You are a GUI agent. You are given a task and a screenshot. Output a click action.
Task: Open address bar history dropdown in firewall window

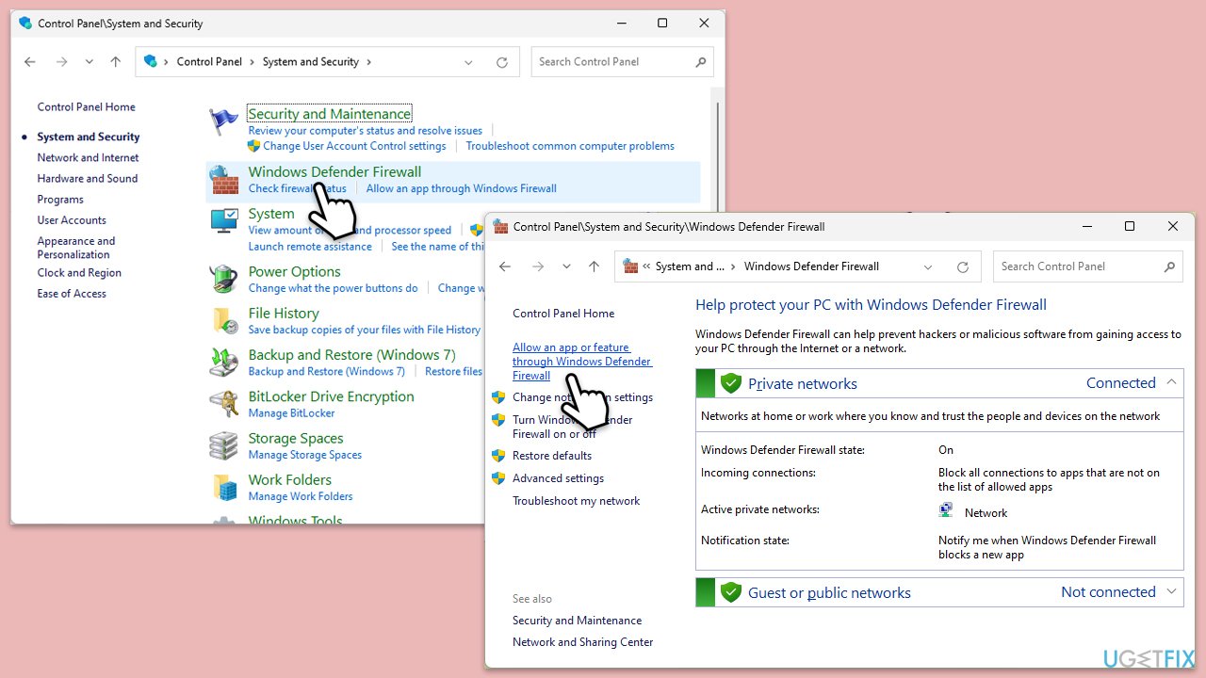coord(929,266)
